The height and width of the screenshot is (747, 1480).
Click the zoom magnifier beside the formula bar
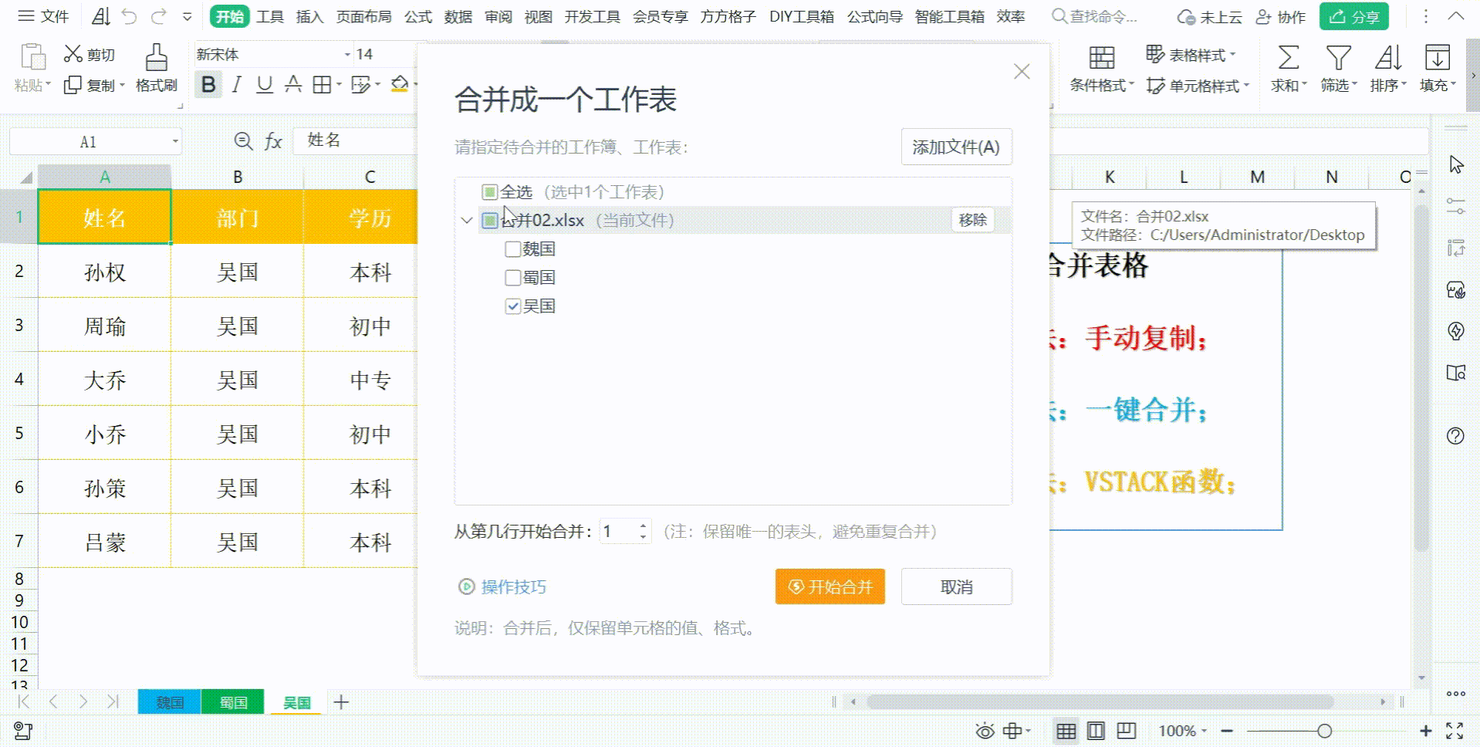tap(243, 140)
